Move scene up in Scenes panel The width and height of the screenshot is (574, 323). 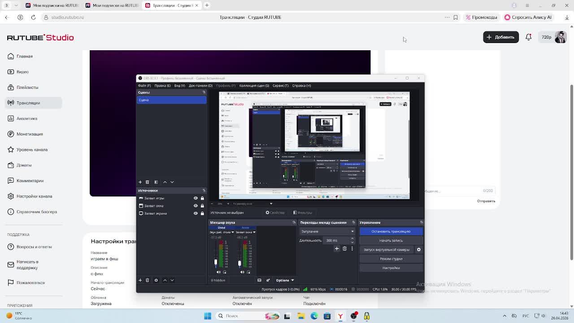165,182
